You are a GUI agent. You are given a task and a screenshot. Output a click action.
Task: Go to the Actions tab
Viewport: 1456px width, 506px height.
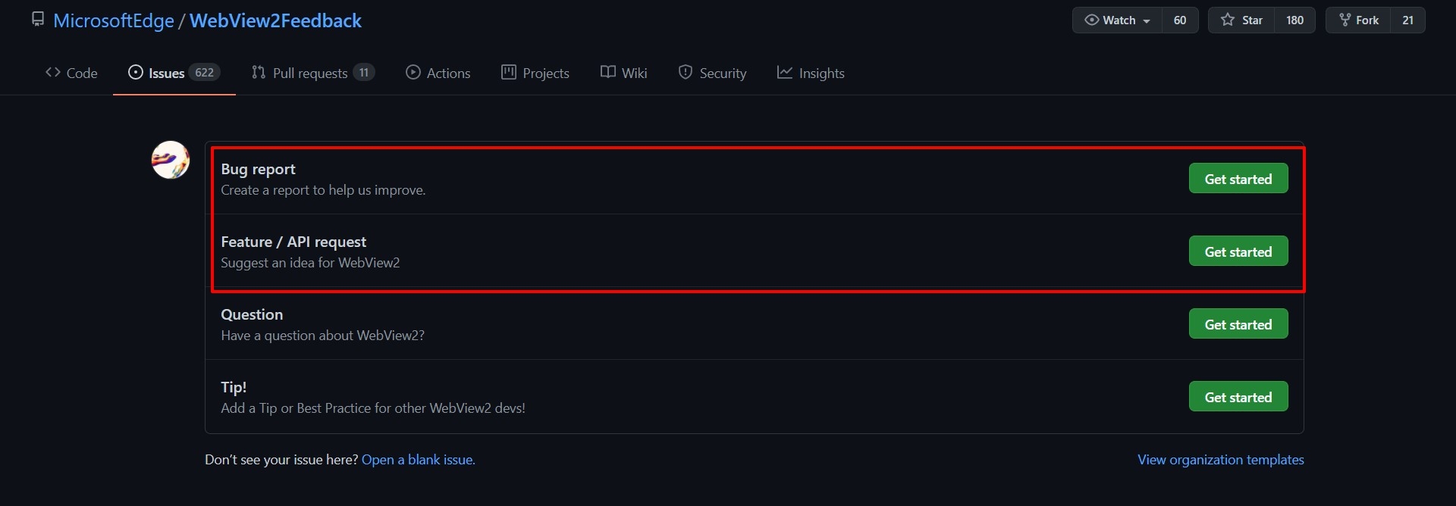pyautogui.click(x=438, y=73)
